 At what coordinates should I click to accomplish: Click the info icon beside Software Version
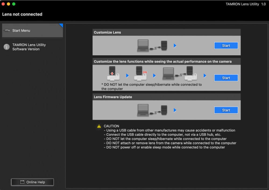pyautogui.click(x=7, y=47)
